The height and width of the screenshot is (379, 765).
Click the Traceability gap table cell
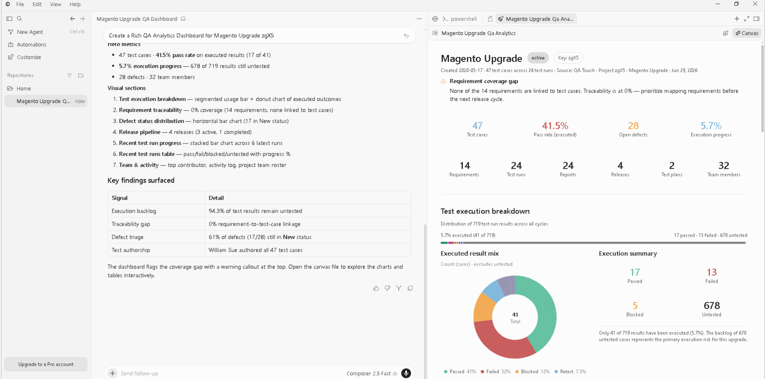tap(156, 224)
